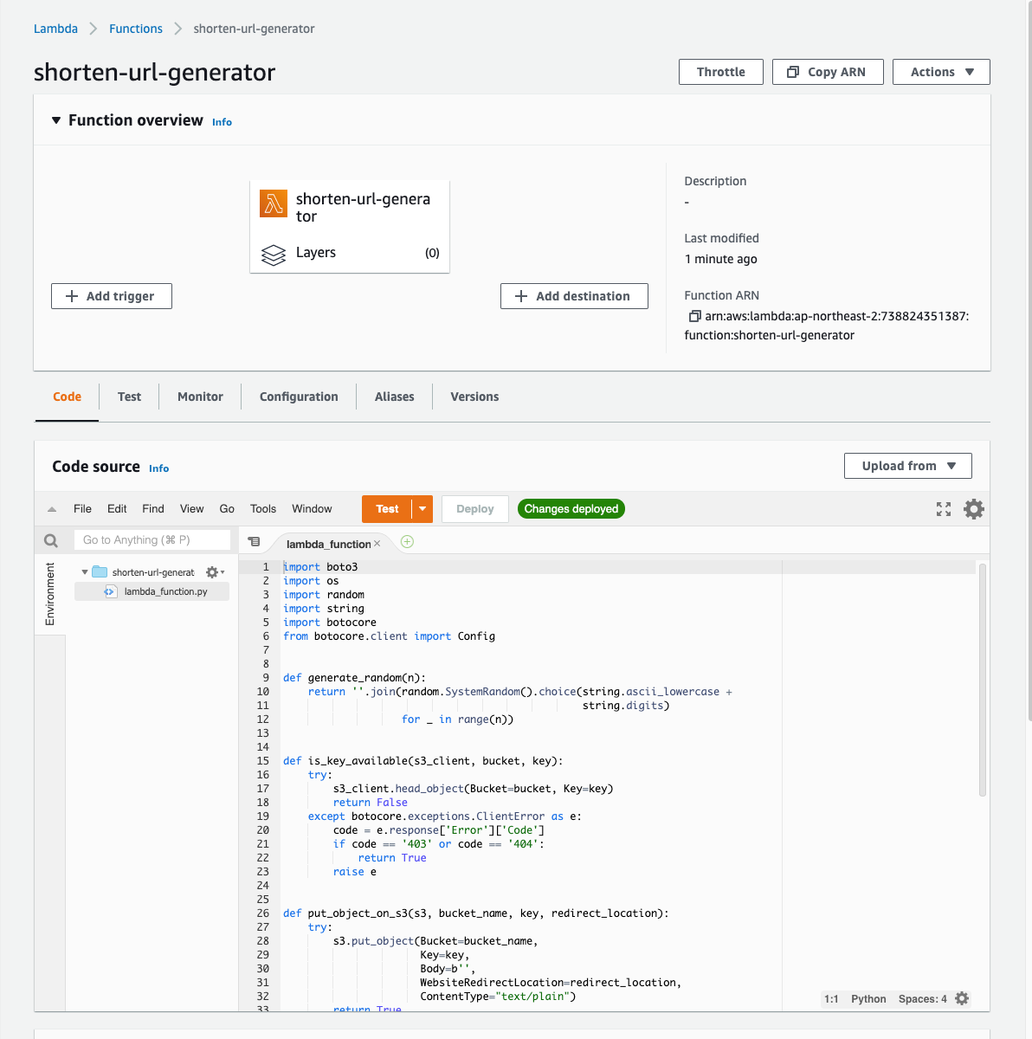Click the page vertical scrollbar
Screen dimensions: 1032x1039
click(x=1029, y=359)
